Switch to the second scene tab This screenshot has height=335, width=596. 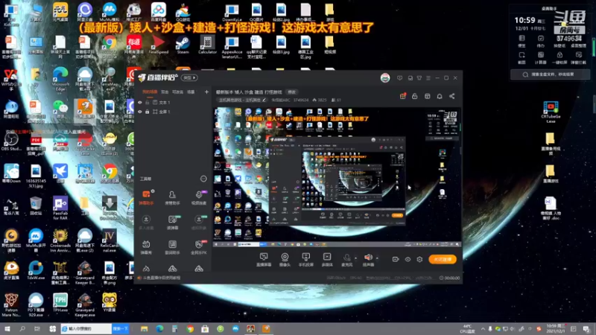(x=165, y=92)
